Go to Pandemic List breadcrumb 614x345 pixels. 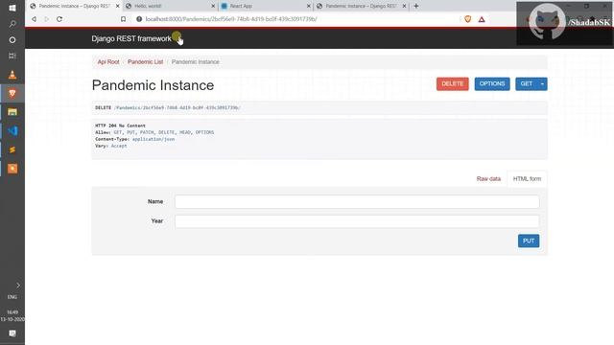(145, 61)
